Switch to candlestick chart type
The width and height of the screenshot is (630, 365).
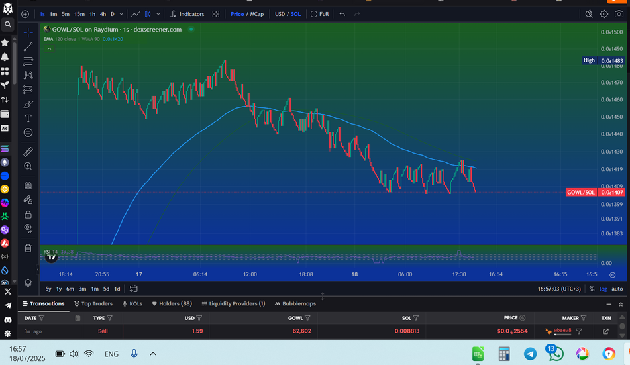click(x=148, y=14)
